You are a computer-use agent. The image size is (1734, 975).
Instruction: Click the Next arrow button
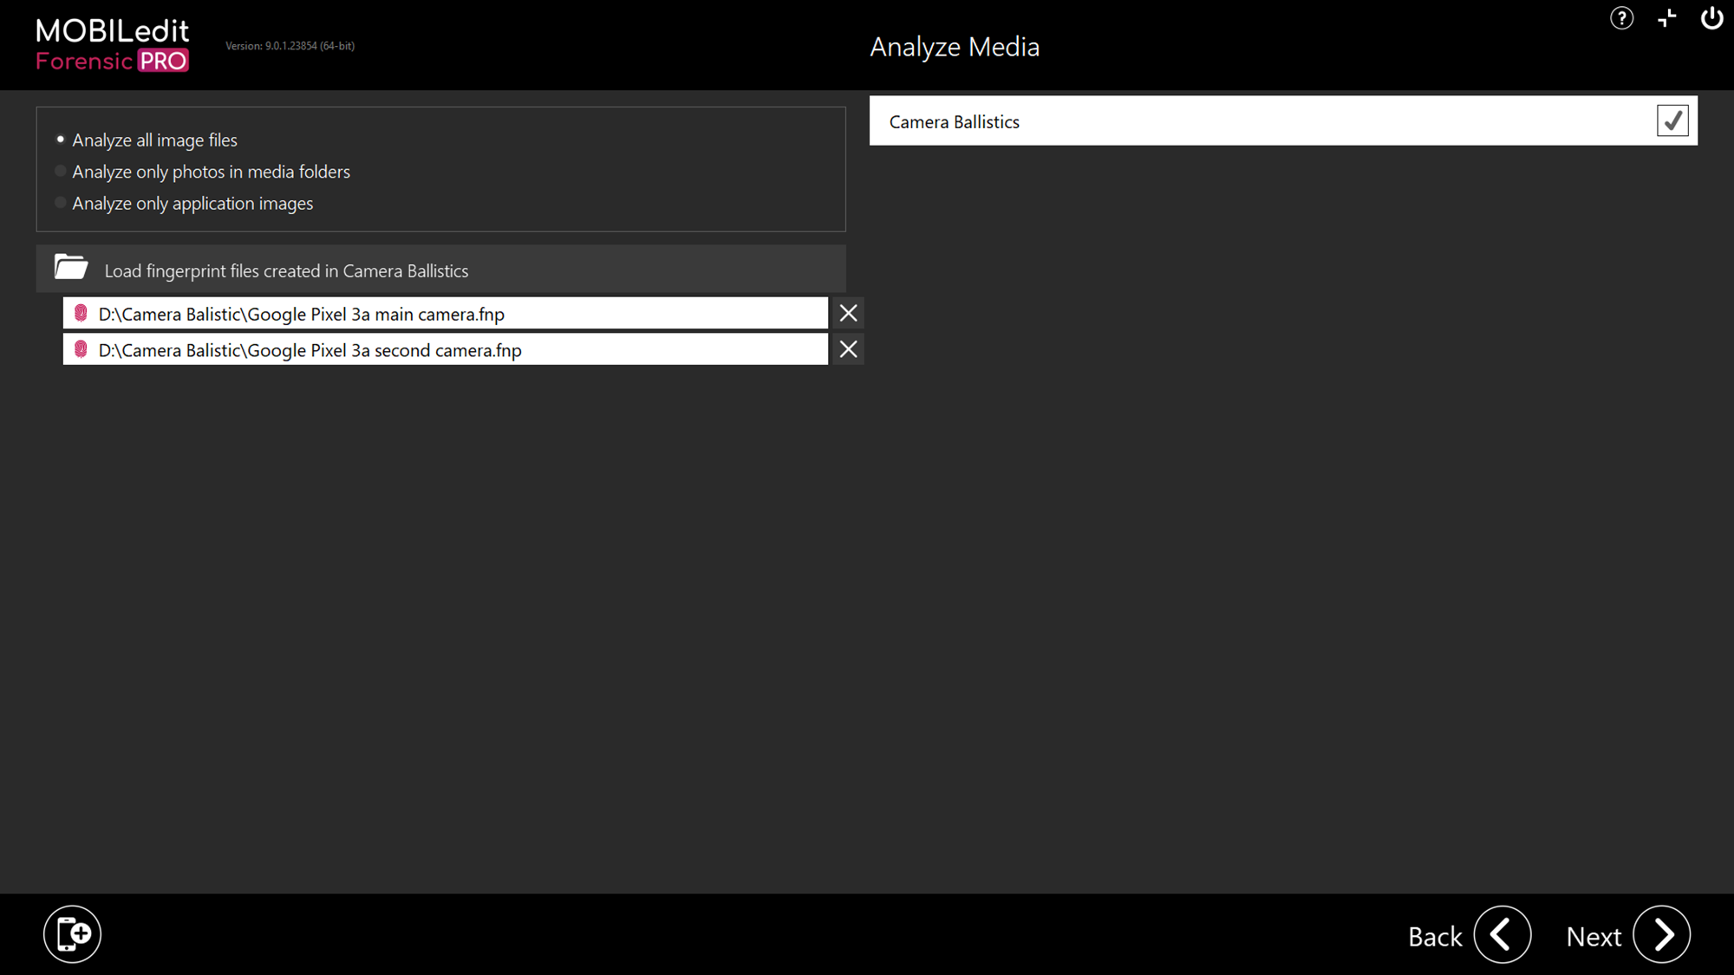[x=1661, y=934]
